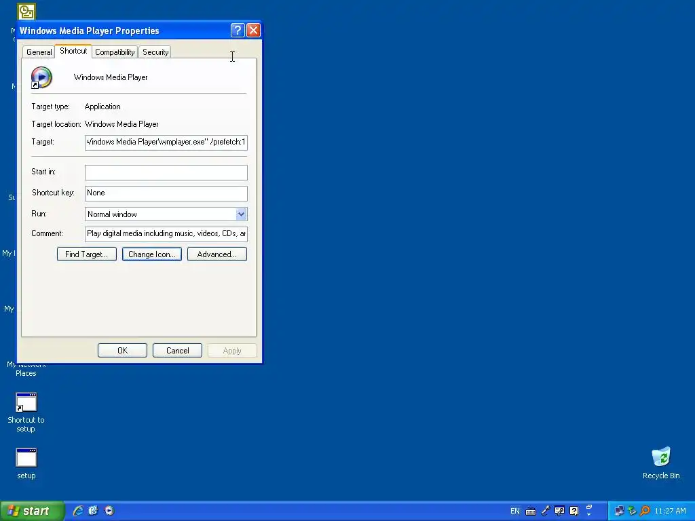The image size is (695, 521).
Task: Click the taskbar clock showing 11:27 AM
Action: point(670,512)
